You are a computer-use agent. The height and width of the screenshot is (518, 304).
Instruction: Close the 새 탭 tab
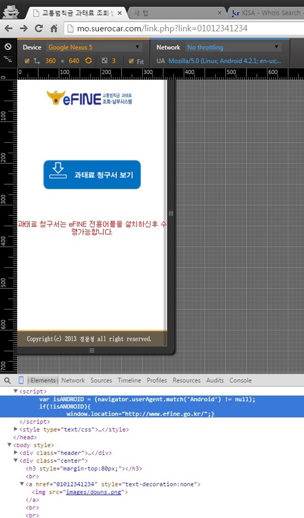219,13
